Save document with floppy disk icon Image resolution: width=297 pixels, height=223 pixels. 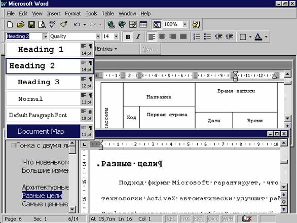coord(31,24)
